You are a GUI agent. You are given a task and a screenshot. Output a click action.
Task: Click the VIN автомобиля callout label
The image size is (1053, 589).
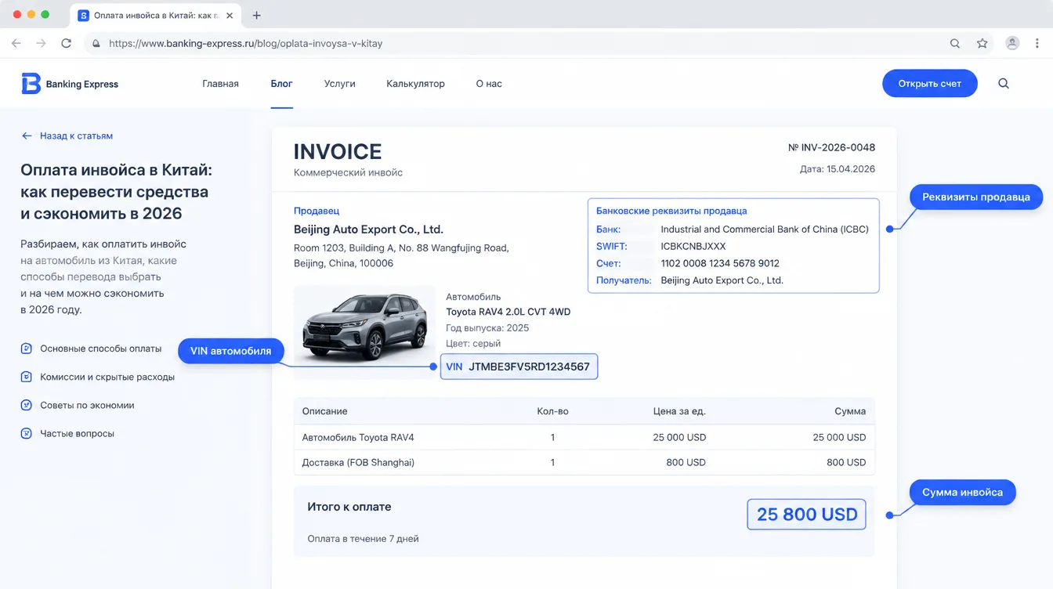(231, 351)
